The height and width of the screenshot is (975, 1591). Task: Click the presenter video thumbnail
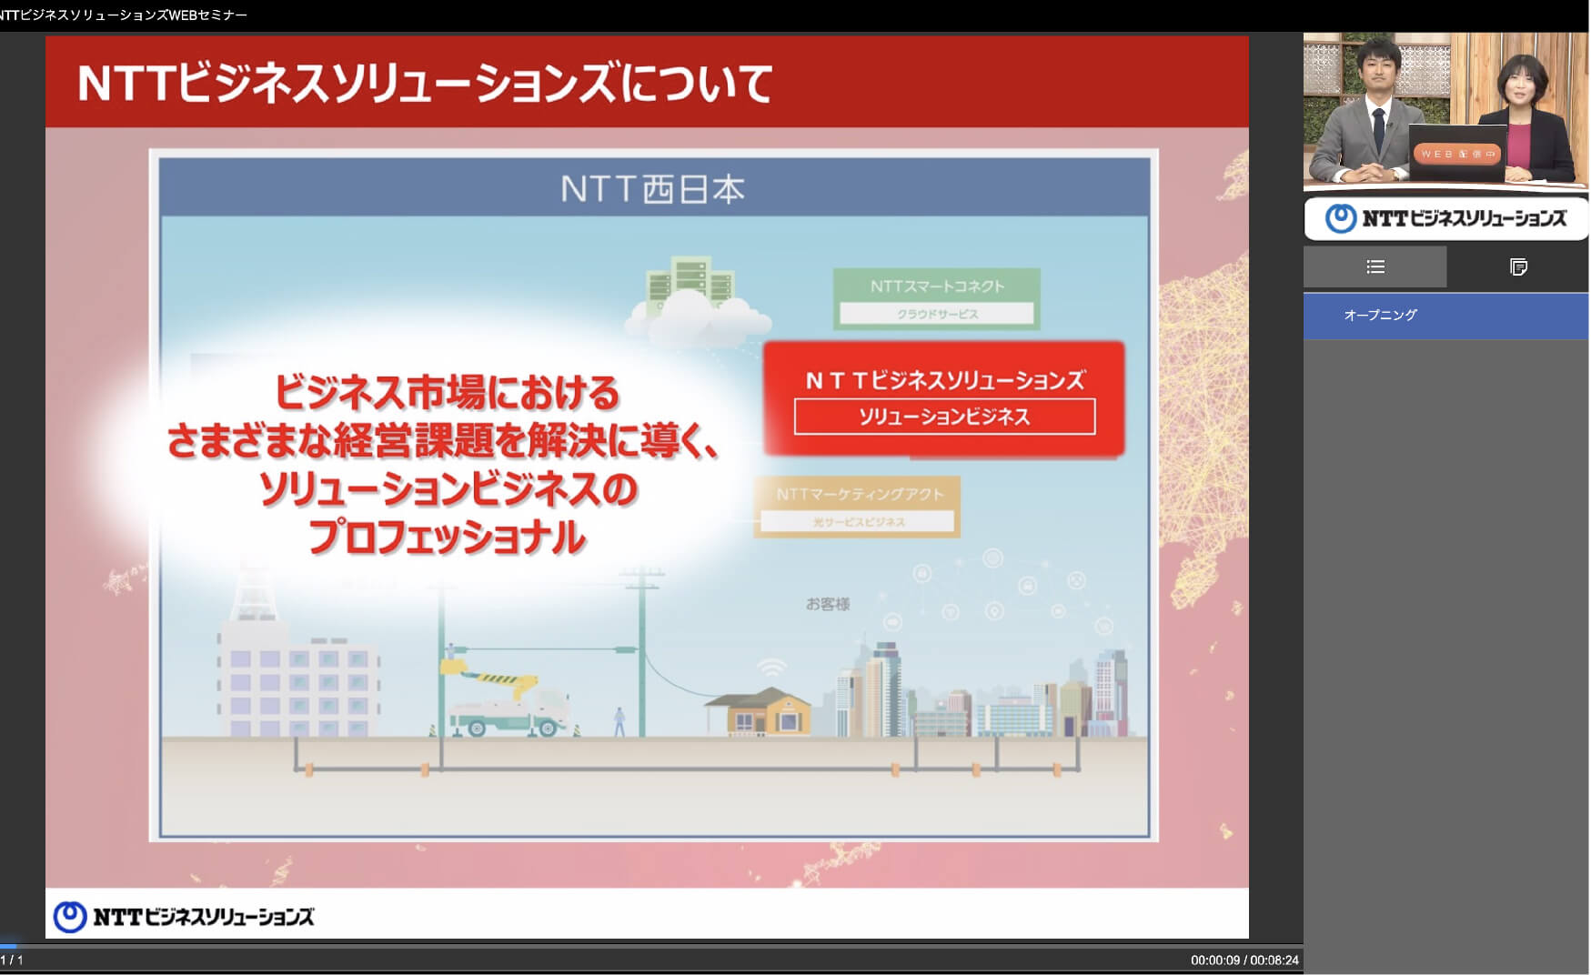point(1445,109)
